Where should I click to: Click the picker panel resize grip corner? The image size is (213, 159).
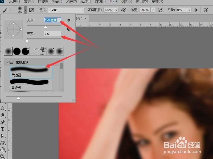tap(73, 100)
